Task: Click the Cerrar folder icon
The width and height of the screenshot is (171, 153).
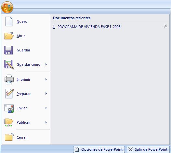Action: [x=9, y=137]
